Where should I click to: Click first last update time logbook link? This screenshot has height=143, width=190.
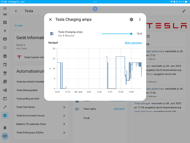click(155, 51)
